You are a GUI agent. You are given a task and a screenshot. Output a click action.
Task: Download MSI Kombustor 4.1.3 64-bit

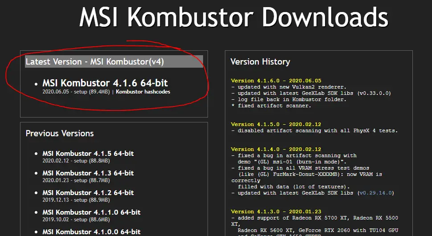88,173
